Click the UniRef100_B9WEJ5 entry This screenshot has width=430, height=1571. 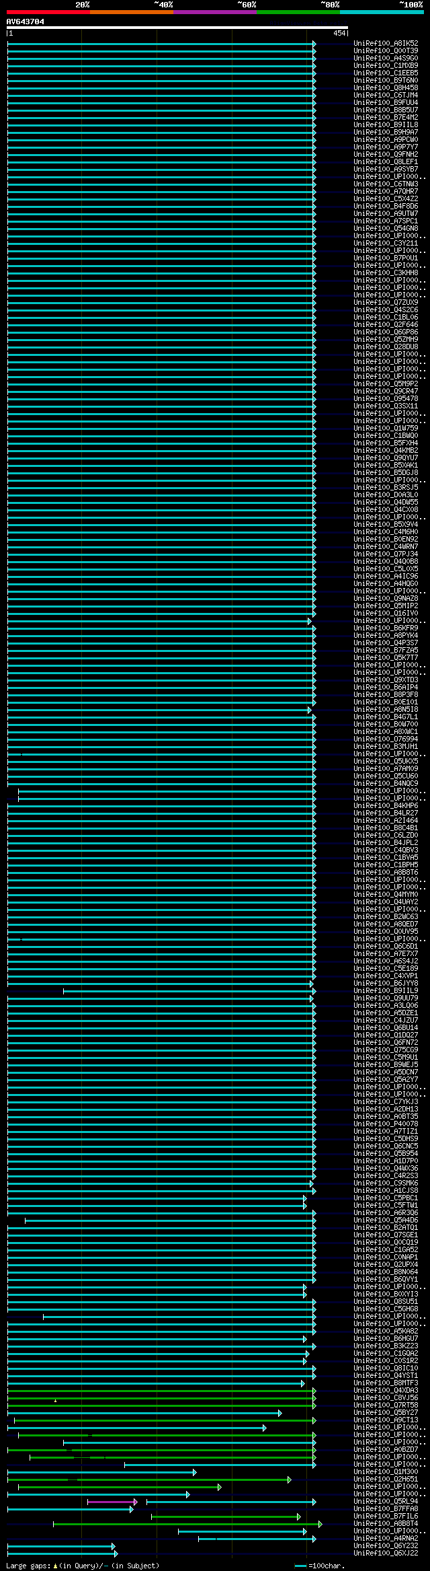tap(386, 1065)
